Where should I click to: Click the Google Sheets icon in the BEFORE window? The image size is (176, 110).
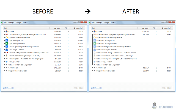point(7,43)
